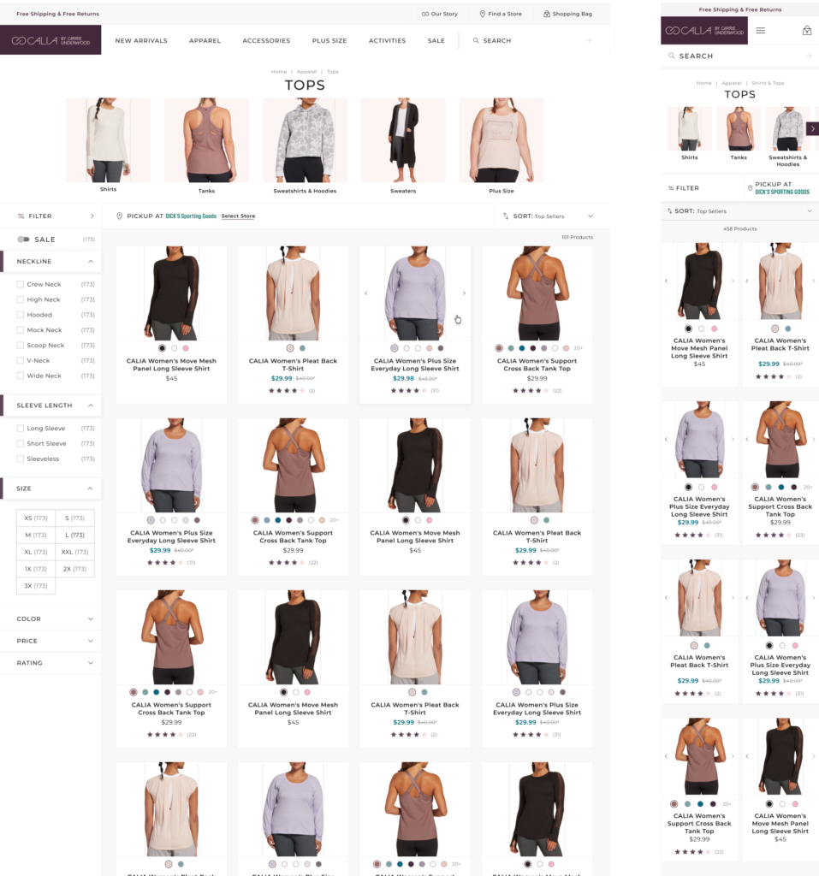Expand the PRICE filter section
Image resolution: width=819 pixels, height=876 pixels.
(91, 641)
